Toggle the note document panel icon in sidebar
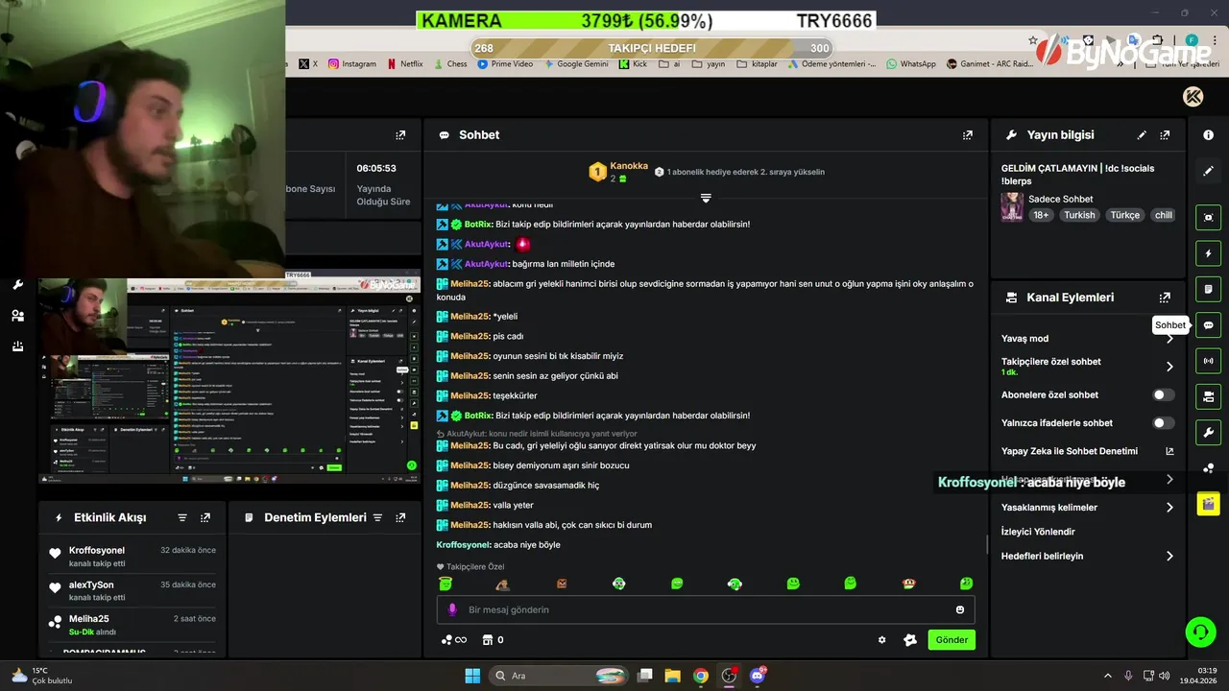Image resolution: width=1229 pixels, height=691 pixels. pyautogui.click(x=1208, y=289)
